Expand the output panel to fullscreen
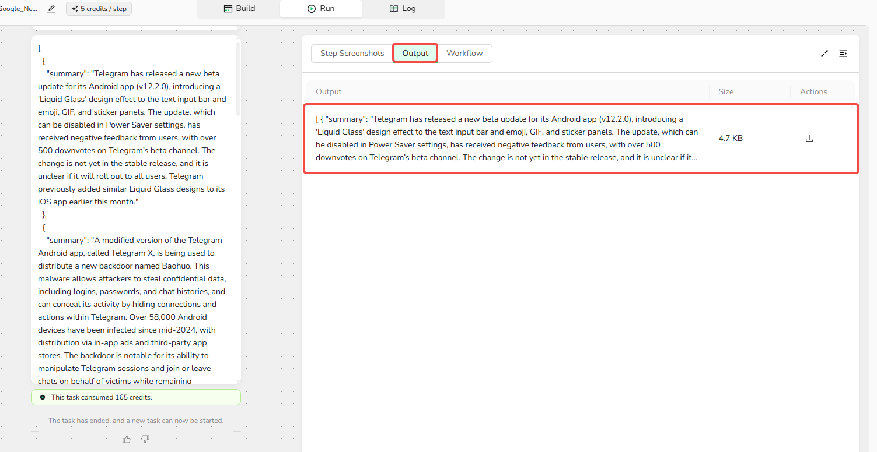 pyautogui.click(x=824, y=54)
